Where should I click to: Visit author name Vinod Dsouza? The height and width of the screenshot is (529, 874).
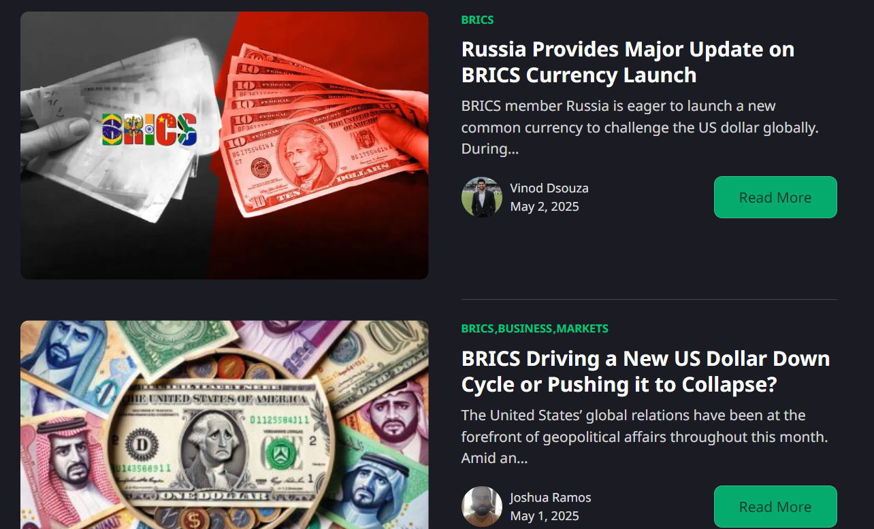click(x=549, y=188)
